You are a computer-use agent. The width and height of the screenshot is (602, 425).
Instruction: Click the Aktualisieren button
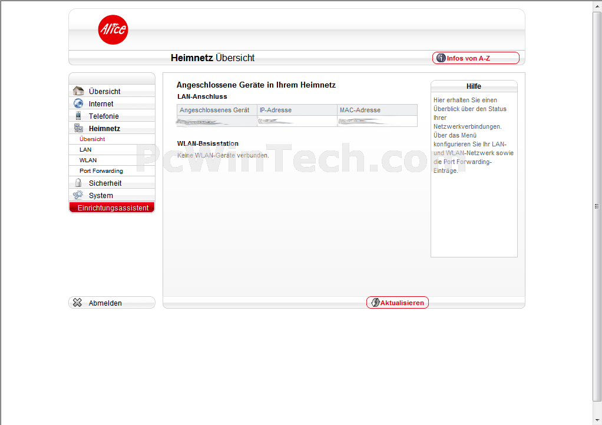[x=398, y=302]
